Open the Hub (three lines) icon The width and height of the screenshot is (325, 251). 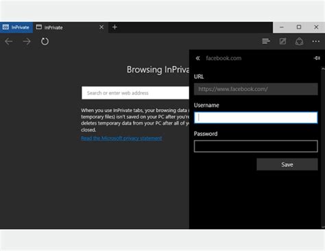(266, 41)
